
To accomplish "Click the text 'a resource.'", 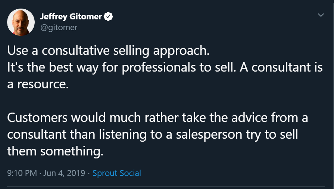I will [x=38, y=84].
